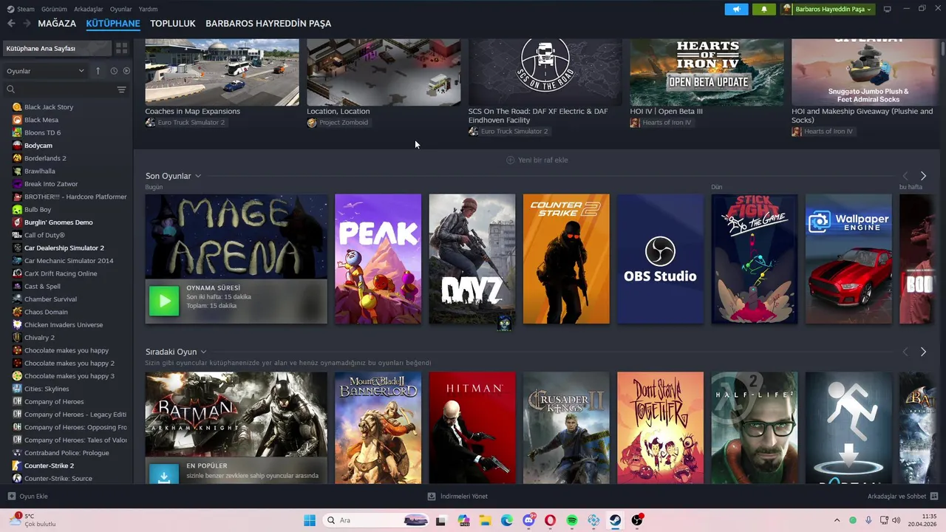Select Bodycam in game list

click(38, 146)
